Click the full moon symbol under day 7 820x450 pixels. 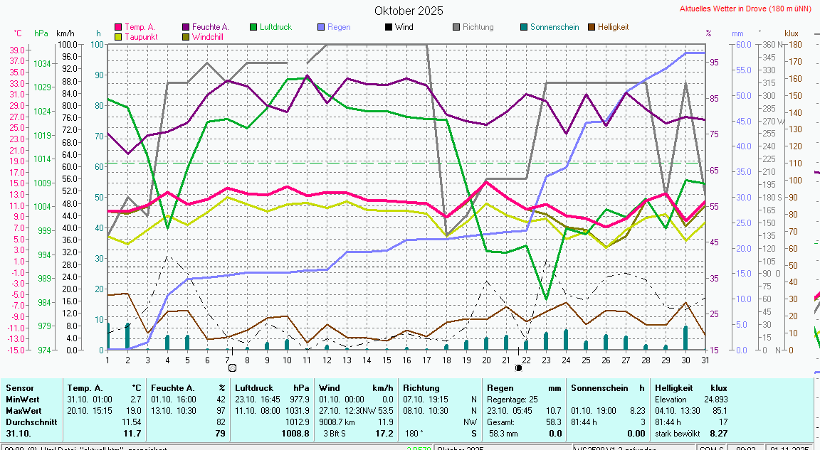[x=232, y=368]
